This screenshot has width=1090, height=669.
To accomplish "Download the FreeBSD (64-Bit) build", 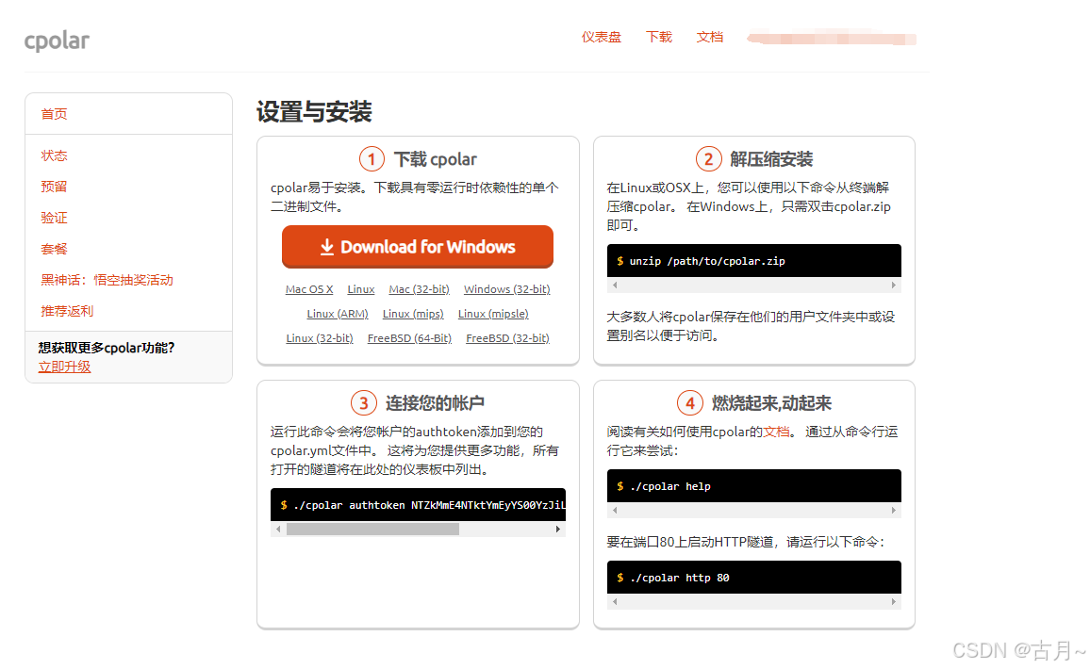I will (409, 337).
